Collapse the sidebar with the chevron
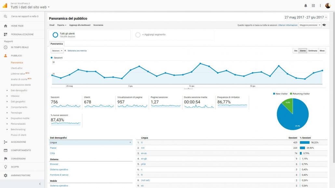The height and width of the screenshot is (188, 335). click(40, 184)
